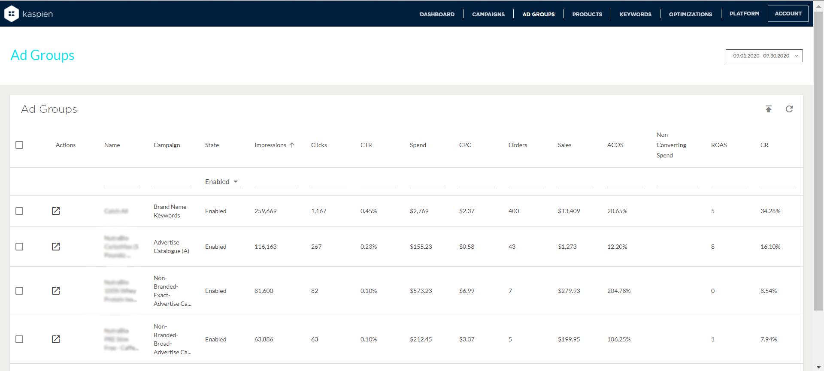Click the scrollbar down arrow

click(x=818, y=367)
